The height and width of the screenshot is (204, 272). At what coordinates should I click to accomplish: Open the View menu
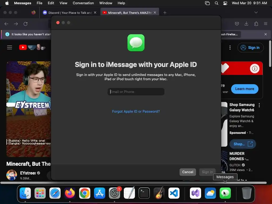coord(63,3)
